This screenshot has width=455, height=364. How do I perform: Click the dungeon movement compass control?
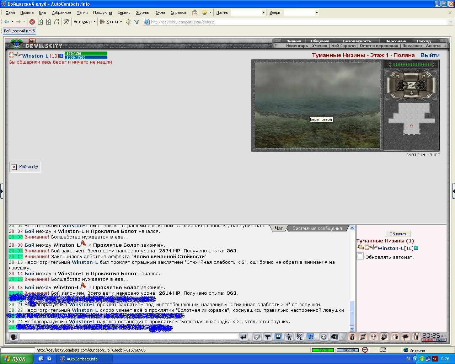click(x=411, y=85)
